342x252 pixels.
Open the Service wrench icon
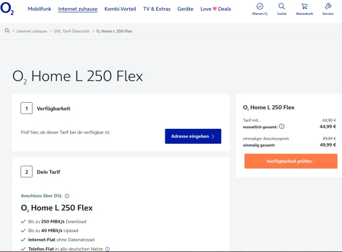tap(328, 6)
